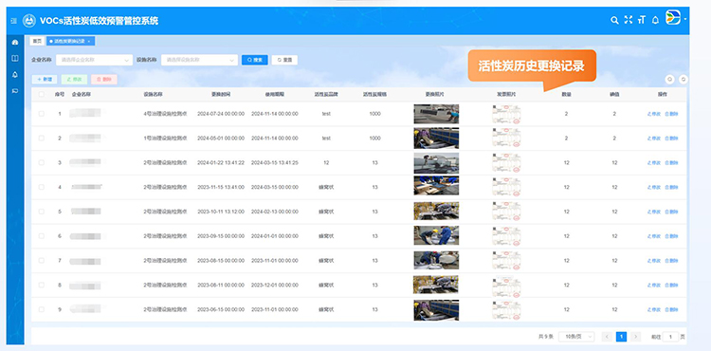711x351 pixels.
Task: Tick the checkbox for row 4
Action: tap(42, 187)
